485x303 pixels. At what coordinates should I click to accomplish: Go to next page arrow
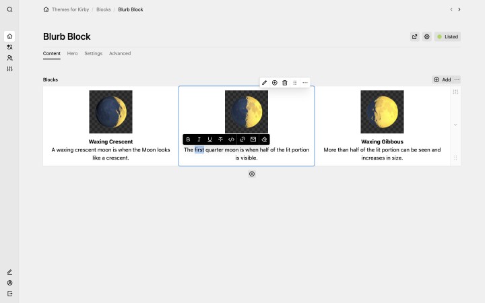point(459,9)
